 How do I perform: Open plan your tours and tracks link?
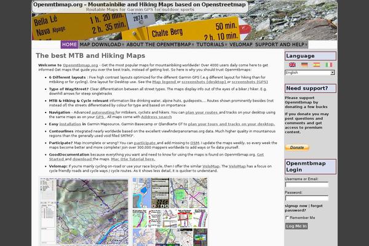point(231,124)
